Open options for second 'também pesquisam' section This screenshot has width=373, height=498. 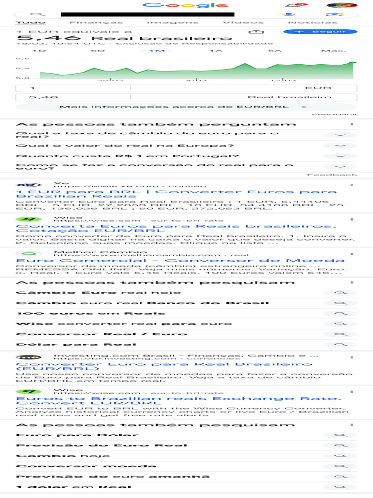352,425
